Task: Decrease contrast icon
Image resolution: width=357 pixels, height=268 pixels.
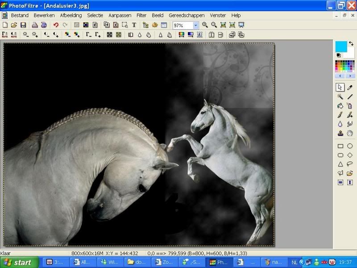Action: tap(47, 35)
